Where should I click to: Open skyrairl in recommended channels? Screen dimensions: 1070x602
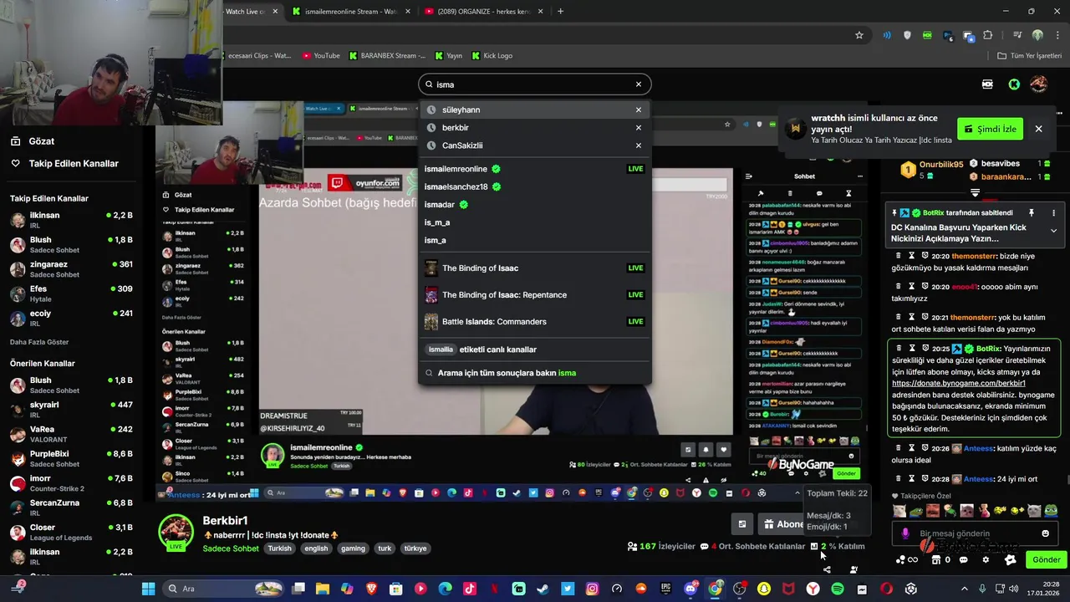pyautogui.click(x=71, y=409)
